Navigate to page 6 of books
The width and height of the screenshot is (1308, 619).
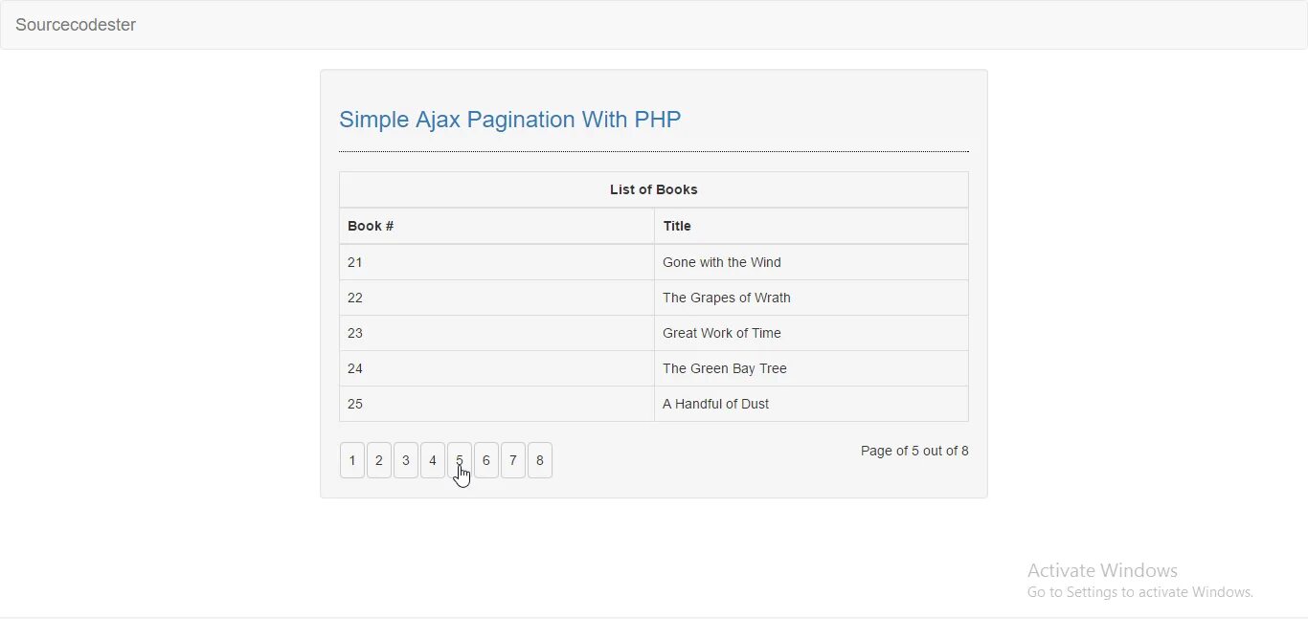pos(486,460)
